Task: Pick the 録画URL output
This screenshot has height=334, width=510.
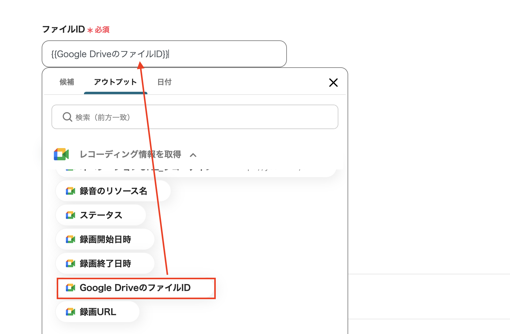Action: 97,312
